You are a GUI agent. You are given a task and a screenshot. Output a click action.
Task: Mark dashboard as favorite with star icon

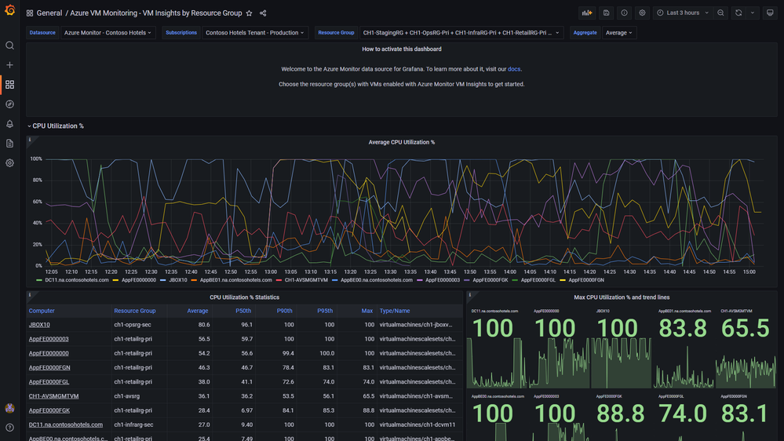click(249, 13)
